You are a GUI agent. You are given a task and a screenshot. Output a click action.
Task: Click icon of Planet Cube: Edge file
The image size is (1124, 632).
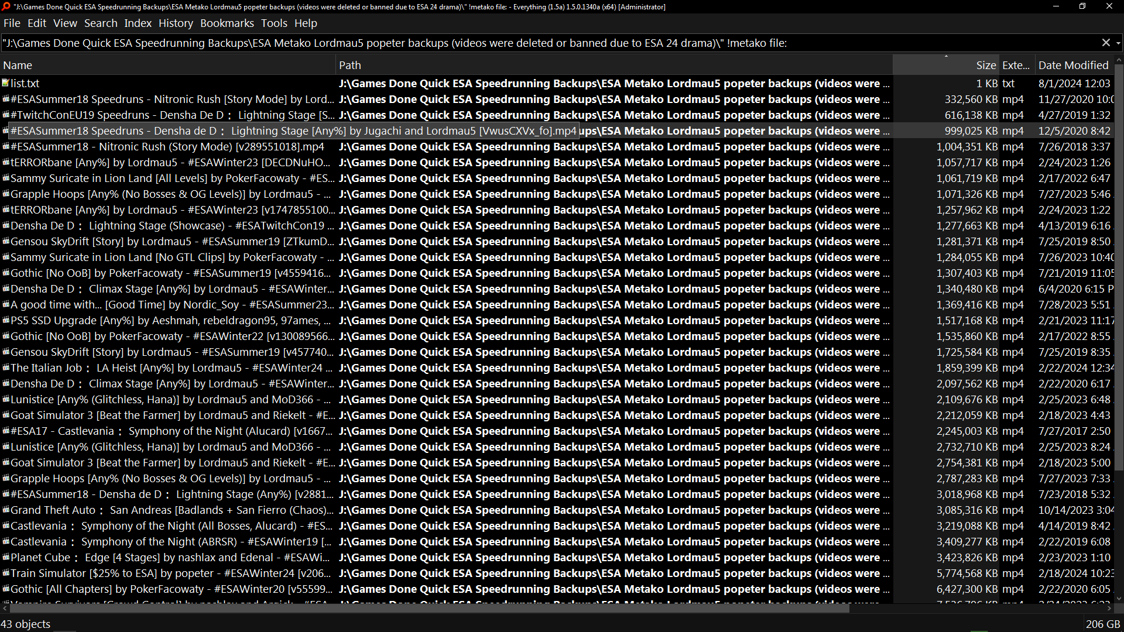point(6,557)
